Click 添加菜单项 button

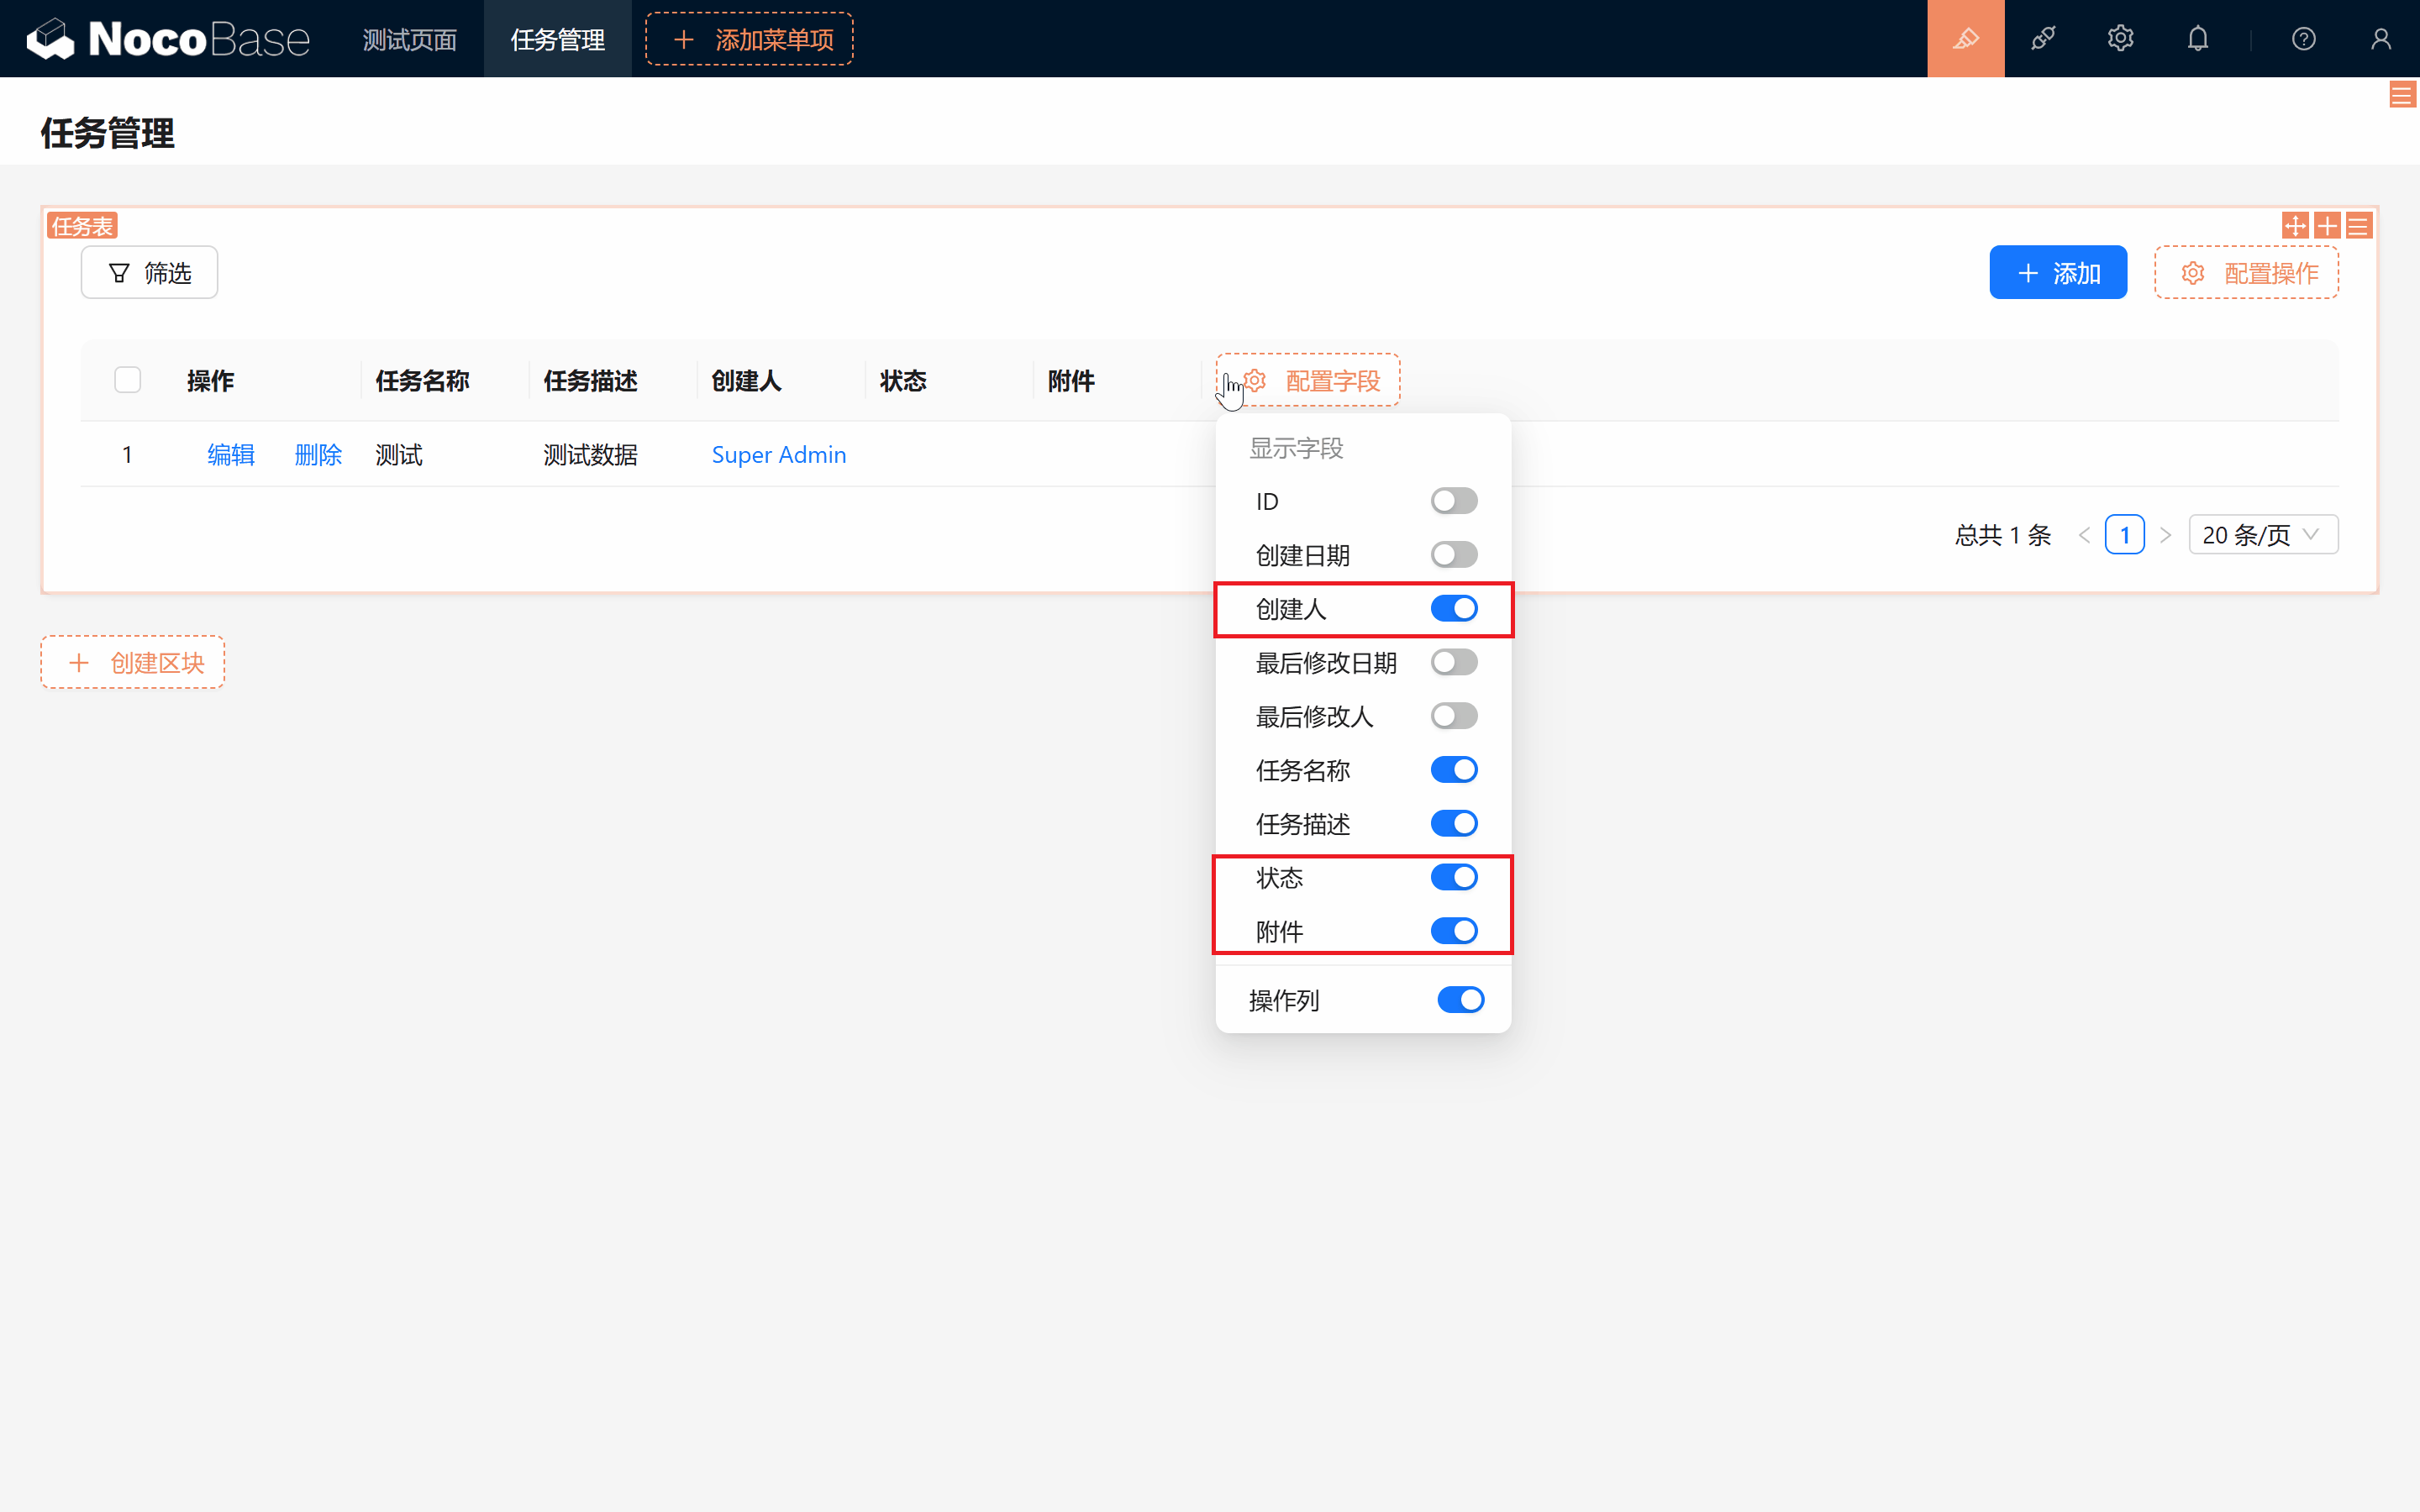[x=749, y=39]
